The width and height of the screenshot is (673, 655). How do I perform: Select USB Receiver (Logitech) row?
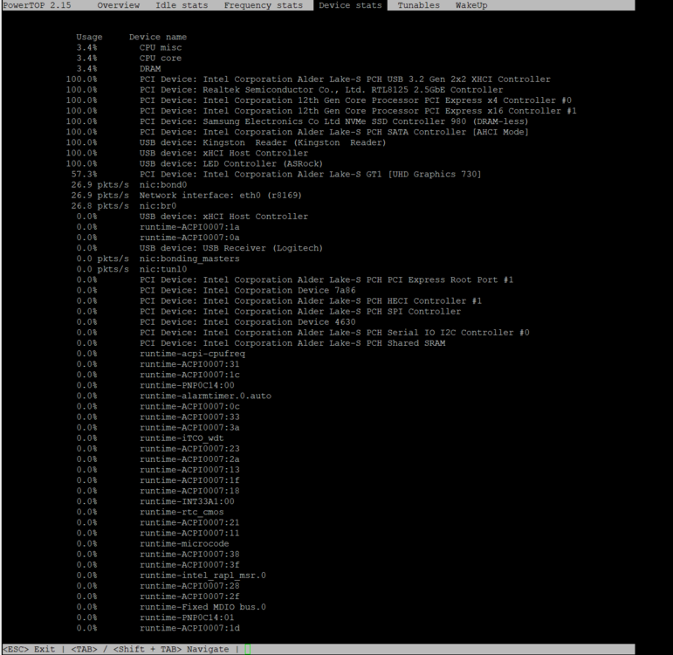(x=199, y=248)
